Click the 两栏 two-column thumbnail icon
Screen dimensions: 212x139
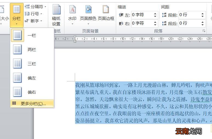pyautogui.click(x=18, y=49)
